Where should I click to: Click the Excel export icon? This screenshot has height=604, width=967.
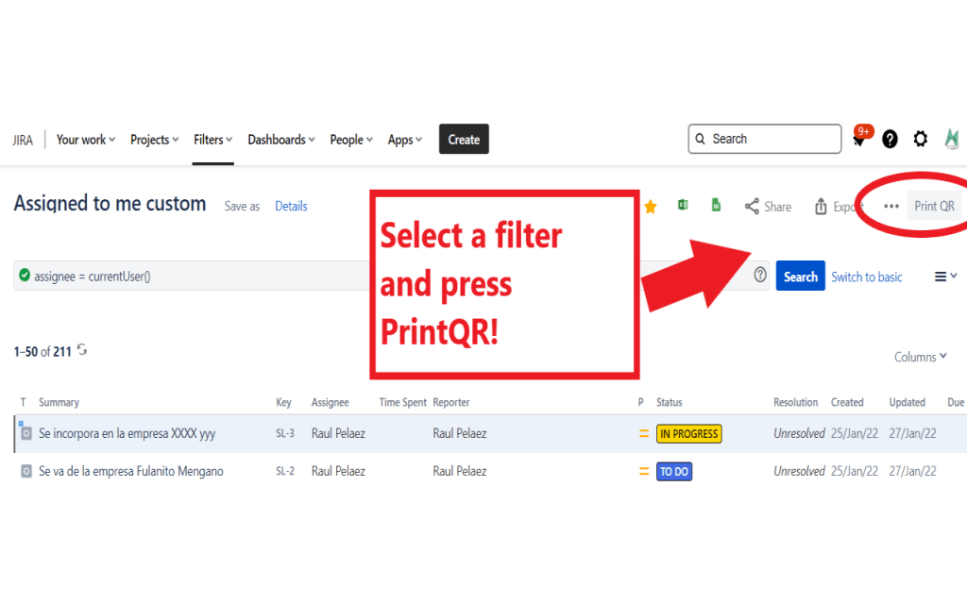[x=683, y=206]
